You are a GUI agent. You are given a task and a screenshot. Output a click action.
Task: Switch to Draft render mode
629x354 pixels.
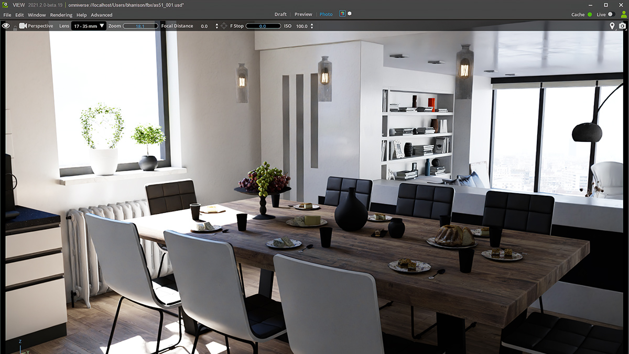coord(280,14)
